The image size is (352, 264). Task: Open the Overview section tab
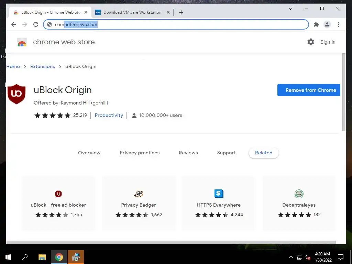coord(89,153)
